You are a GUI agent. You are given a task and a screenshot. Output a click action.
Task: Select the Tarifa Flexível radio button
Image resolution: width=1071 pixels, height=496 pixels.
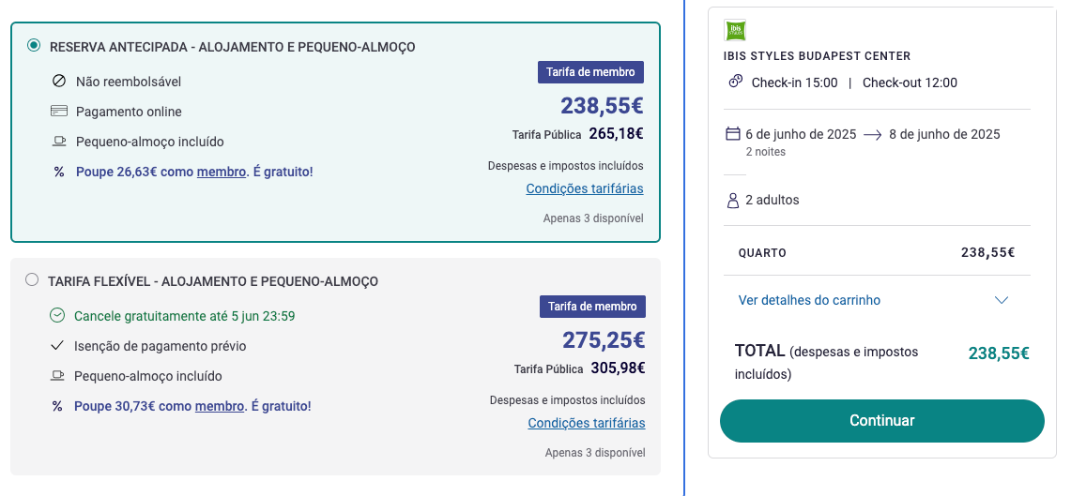click(x=31, y=279)
